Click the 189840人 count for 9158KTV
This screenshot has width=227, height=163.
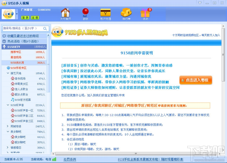click(40, 47)
